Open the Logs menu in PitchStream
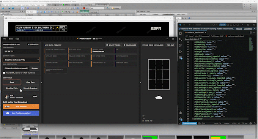This screenshot has width=258, height=139. (x=17, y=39)
